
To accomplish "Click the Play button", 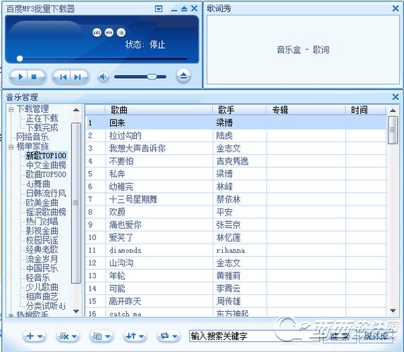I will [x=20, y=77].
